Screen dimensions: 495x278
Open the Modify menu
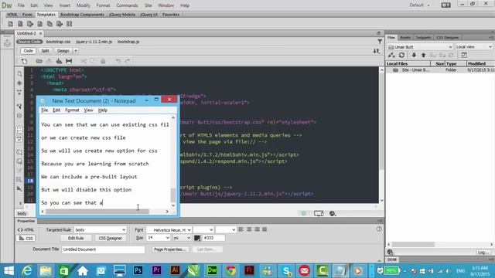83,5
